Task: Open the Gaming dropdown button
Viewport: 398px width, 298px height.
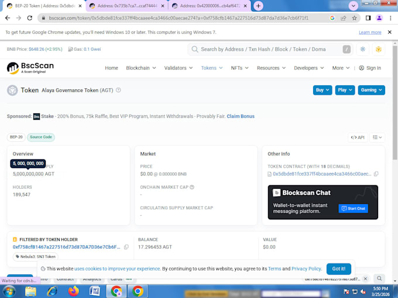Action: coord(371,90)
